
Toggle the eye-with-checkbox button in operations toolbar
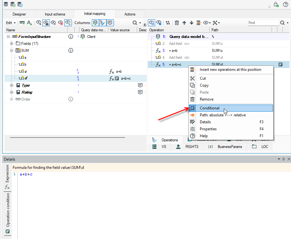click(159, 23)
